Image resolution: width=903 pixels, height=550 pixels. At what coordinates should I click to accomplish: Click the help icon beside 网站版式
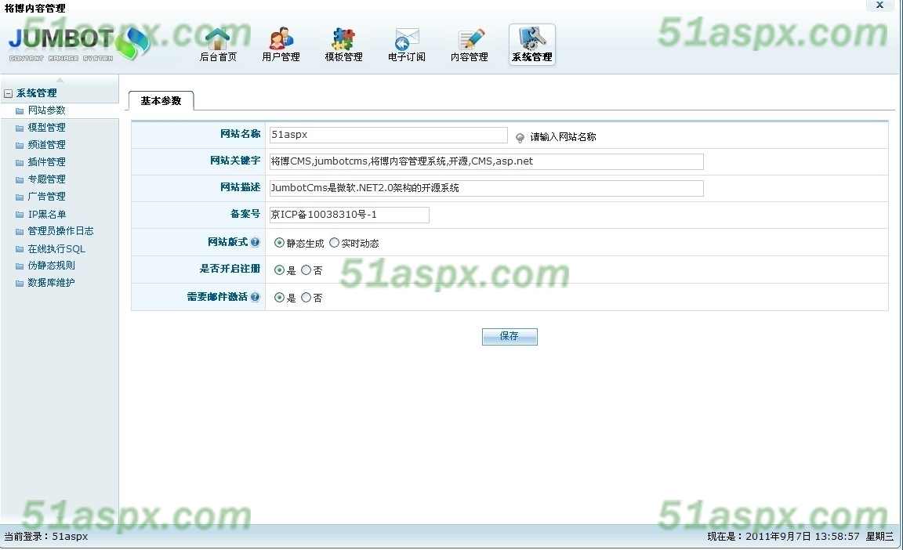coord(255,242)
